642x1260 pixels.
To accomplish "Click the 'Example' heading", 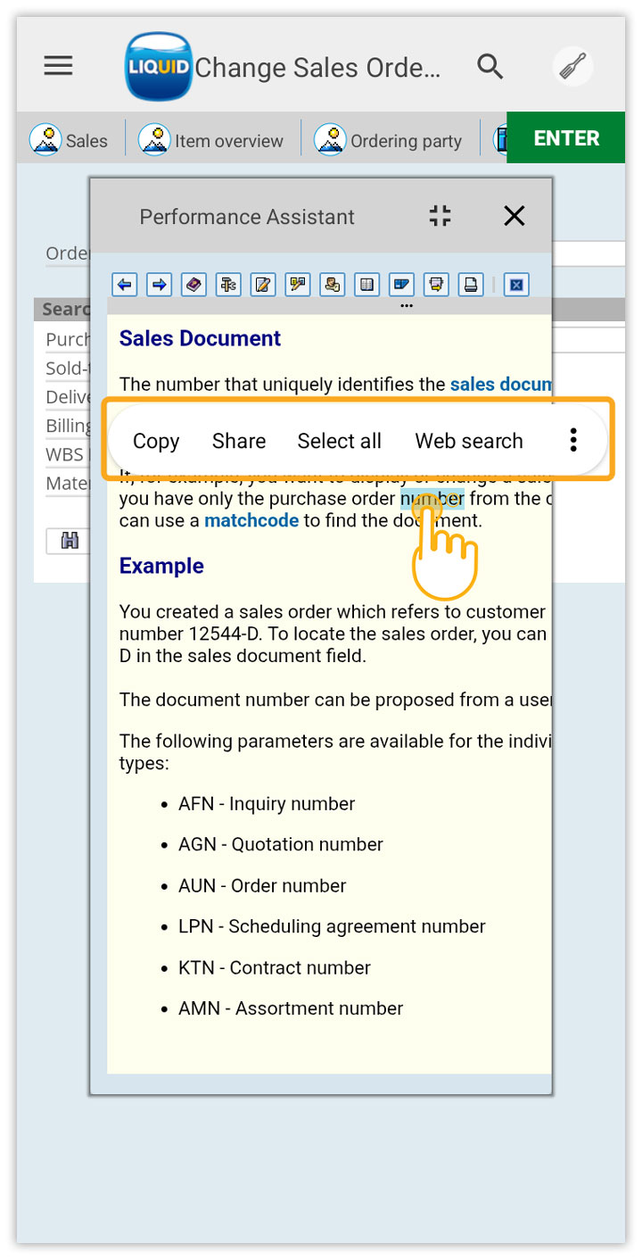I will click(161, 567).
